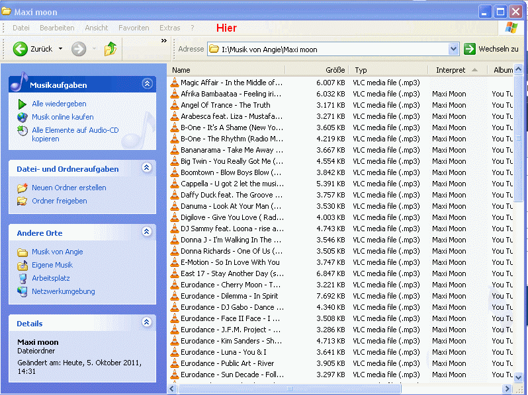528x395 pixels.
Task: Click the Forward arrow button
Action: point(79,49)
